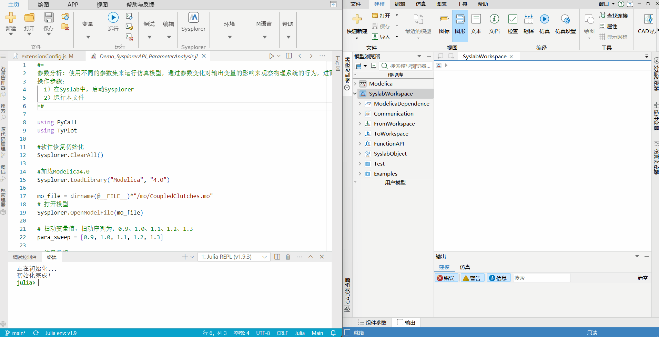Screen dimensions: 659x337
Task: Split the editor with split-view icon
Action: click(x=289, y=56)
